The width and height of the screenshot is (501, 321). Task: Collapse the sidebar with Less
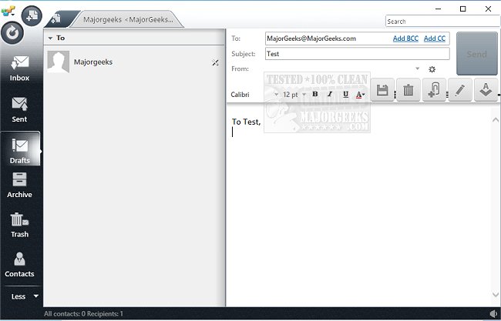tap(25, 296)
